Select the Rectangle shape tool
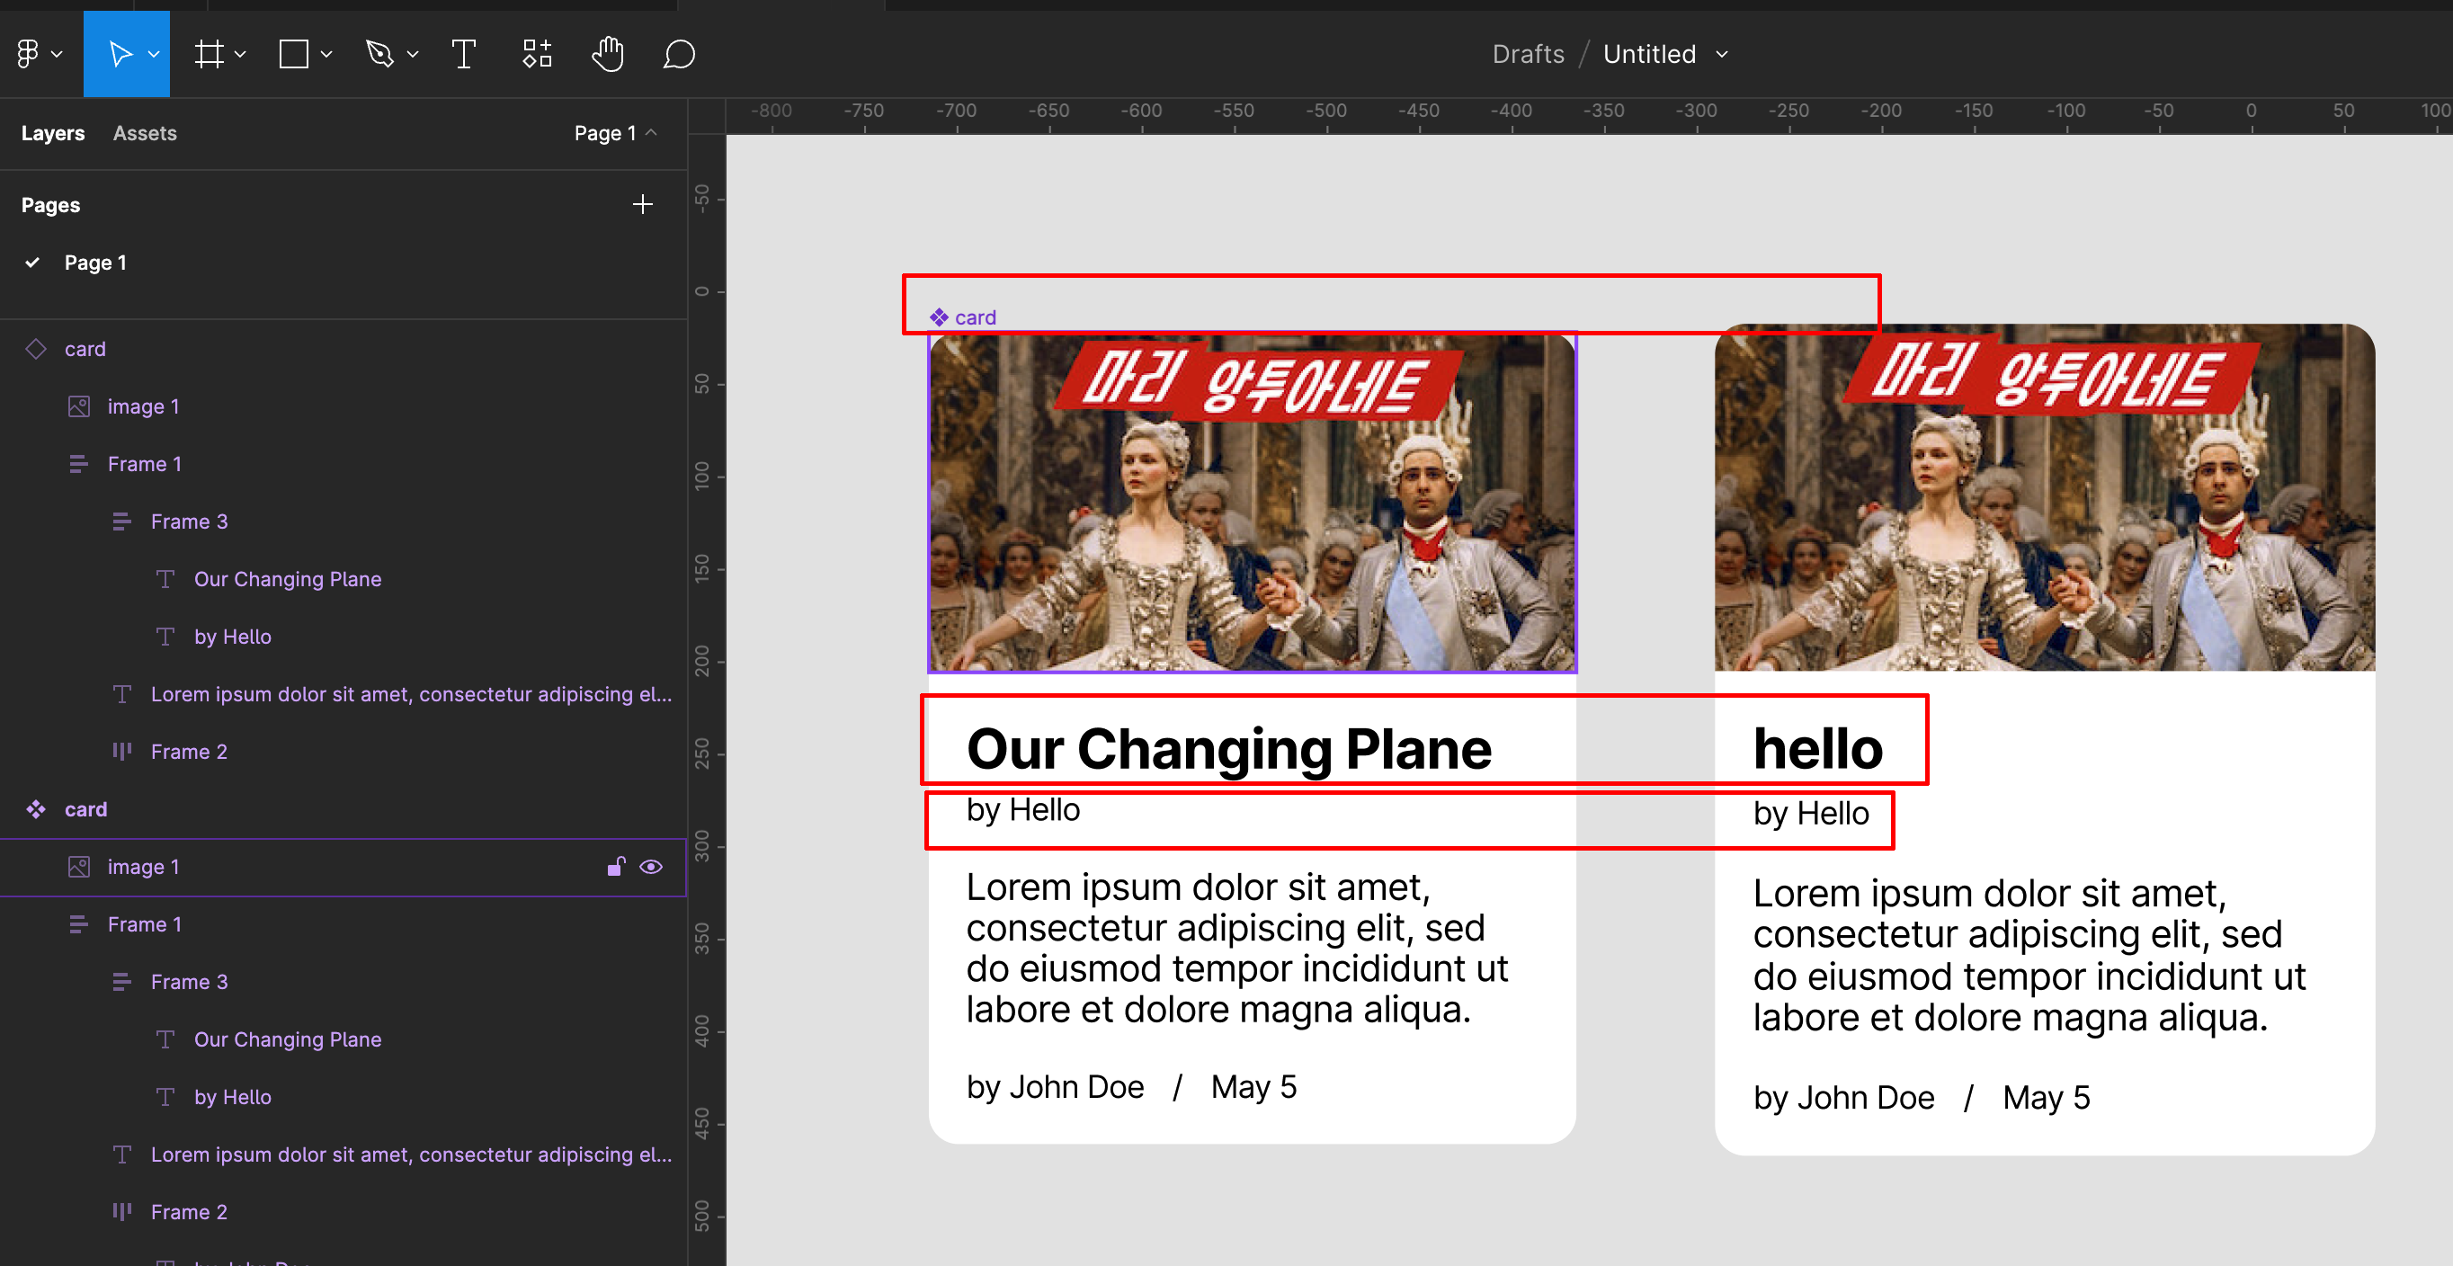This screenshot has height=1266, width=2453. point(293,54)
